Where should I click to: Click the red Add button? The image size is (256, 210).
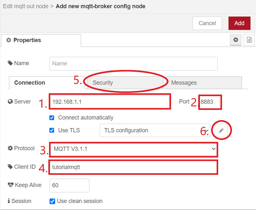(x=239, y=23)
